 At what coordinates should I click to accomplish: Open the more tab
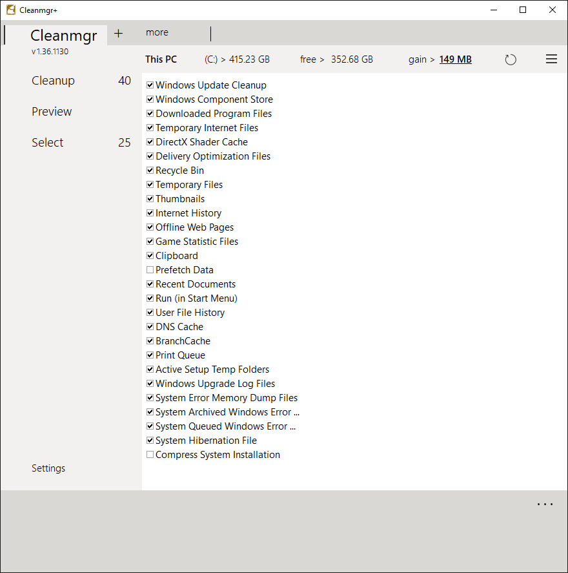pyautogui.click(x=157, y=32)
